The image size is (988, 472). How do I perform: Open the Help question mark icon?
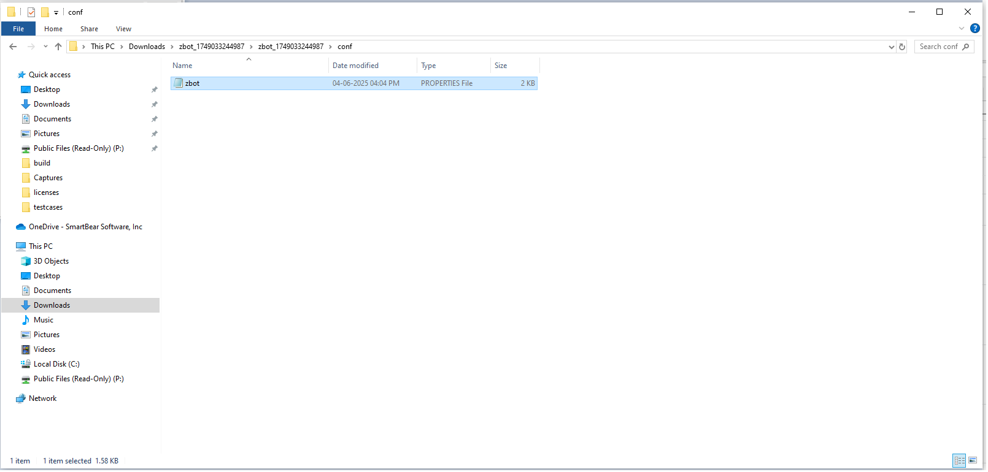pyautogui.click(x=975, y=29)
